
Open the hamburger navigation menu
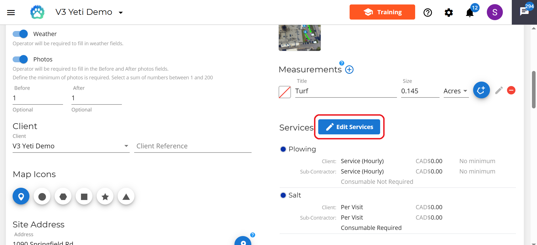tap(11, 12)
